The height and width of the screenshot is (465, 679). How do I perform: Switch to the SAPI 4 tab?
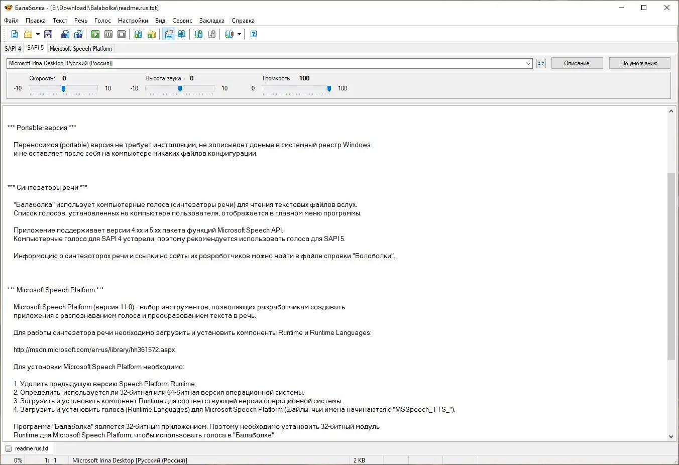(x=13, y=49)
